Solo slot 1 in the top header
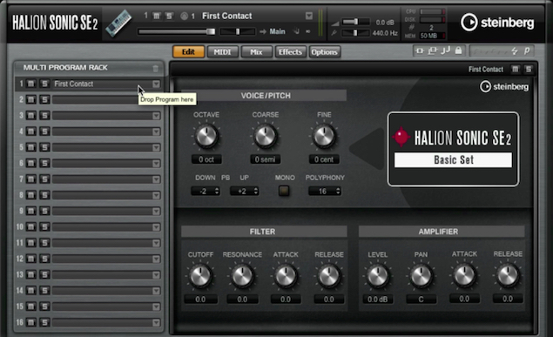Screen dimensions: 553x337 169,16
